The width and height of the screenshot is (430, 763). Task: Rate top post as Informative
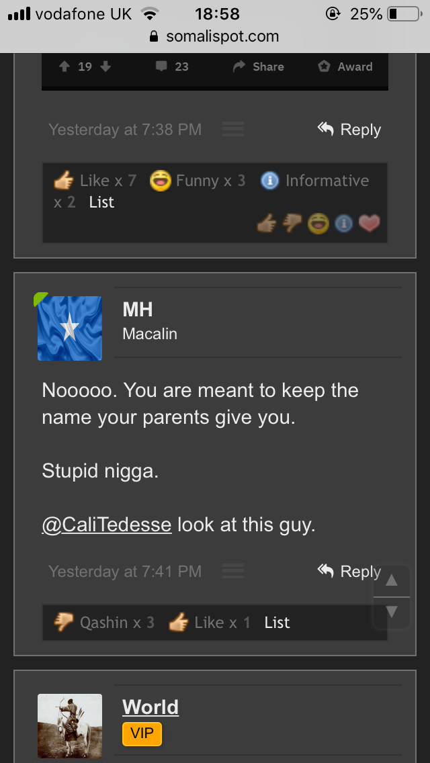tap(343, 224)
